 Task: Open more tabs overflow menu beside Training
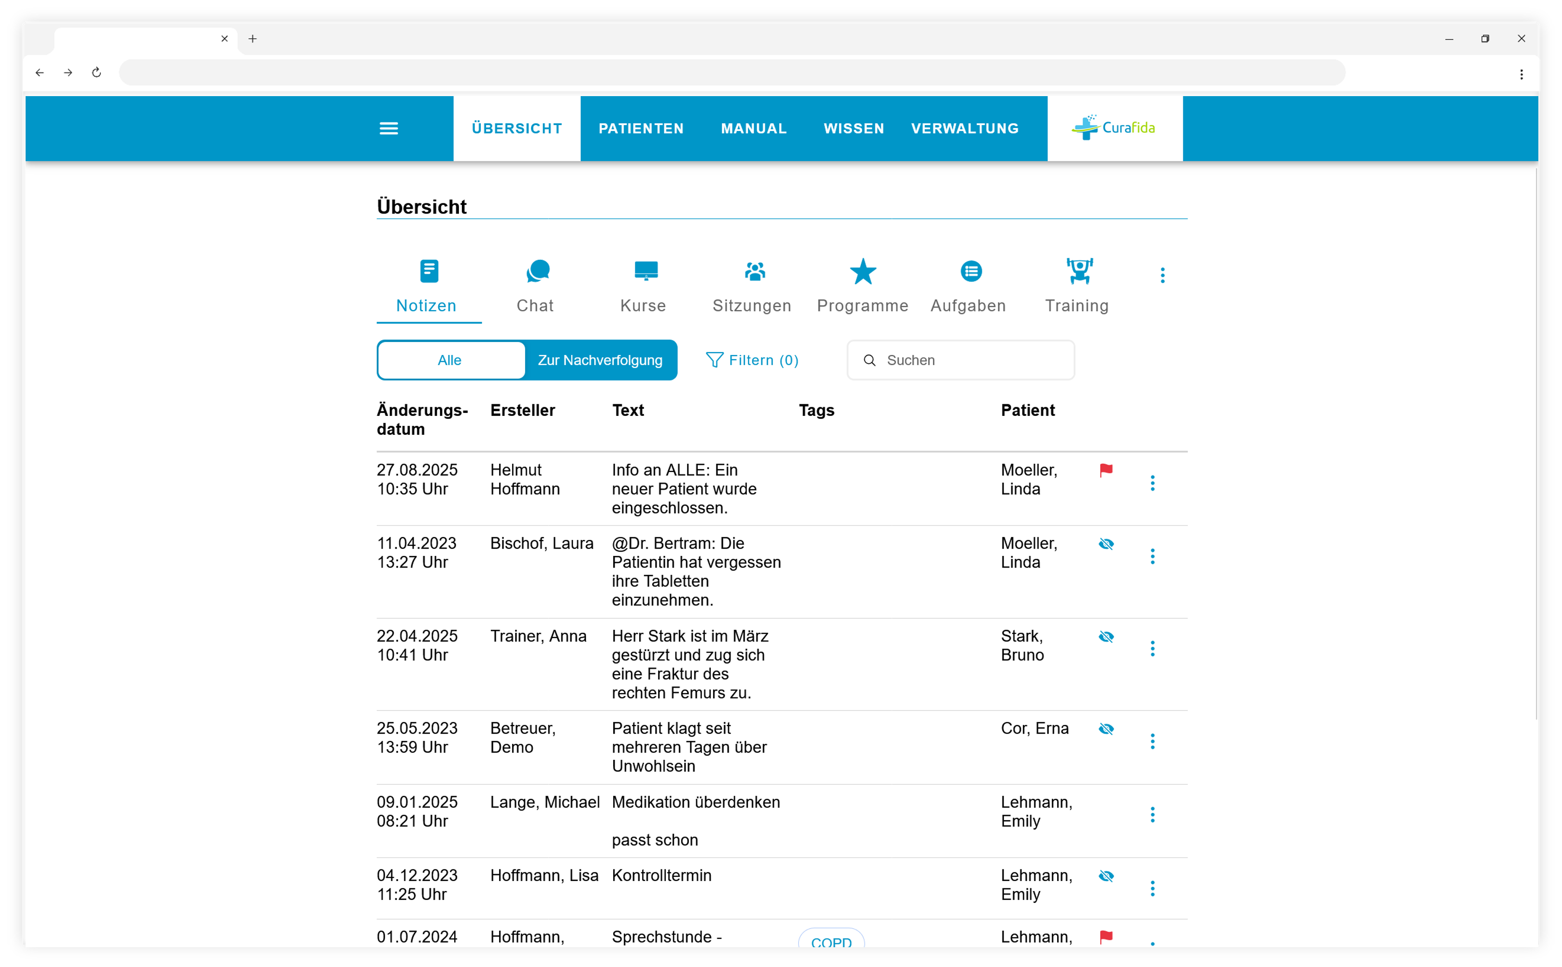click(1163, 275)
